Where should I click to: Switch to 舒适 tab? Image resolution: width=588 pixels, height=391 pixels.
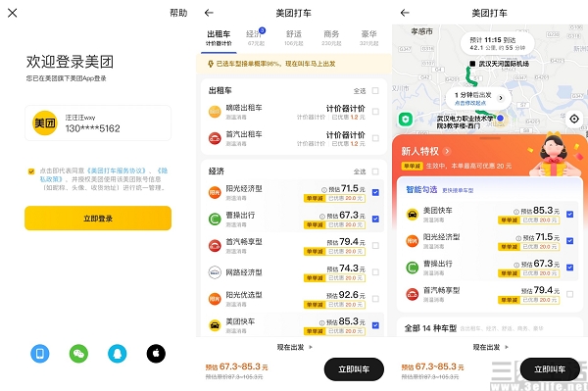point(294,38)
